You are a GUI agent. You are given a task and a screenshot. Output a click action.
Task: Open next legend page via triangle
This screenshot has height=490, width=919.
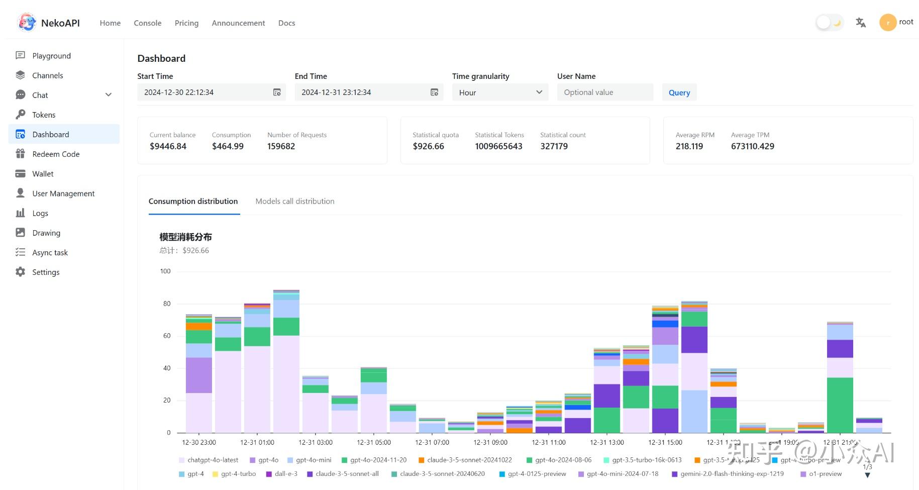[x=868, y=474]
